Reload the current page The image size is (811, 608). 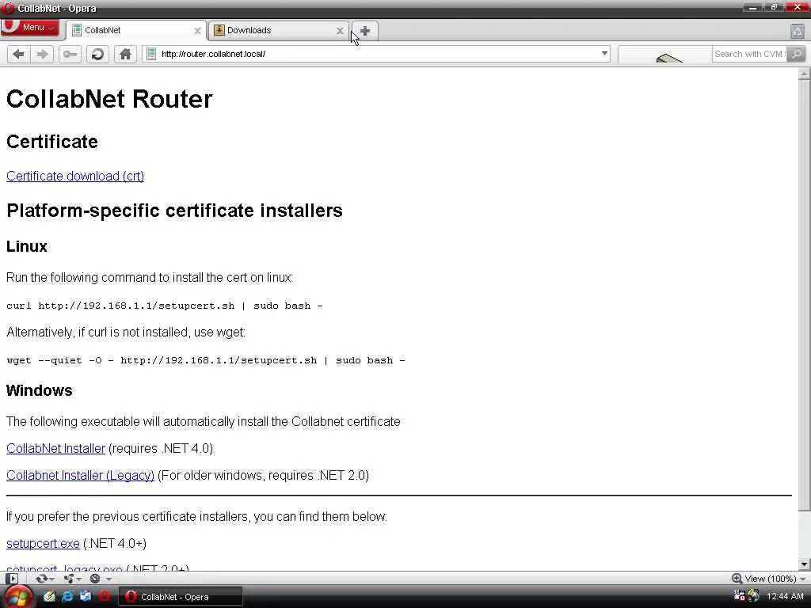[x=97, y=54]
